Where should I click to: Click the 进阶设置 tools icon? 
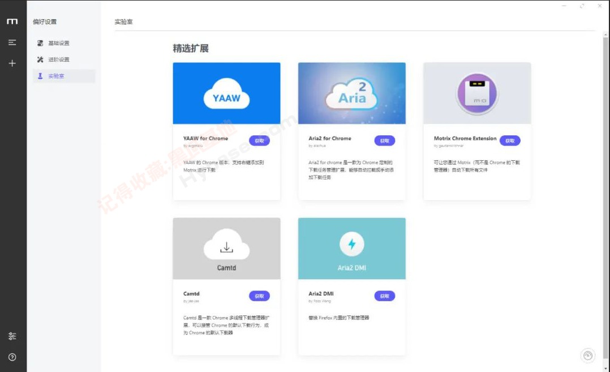pos(40,59)
